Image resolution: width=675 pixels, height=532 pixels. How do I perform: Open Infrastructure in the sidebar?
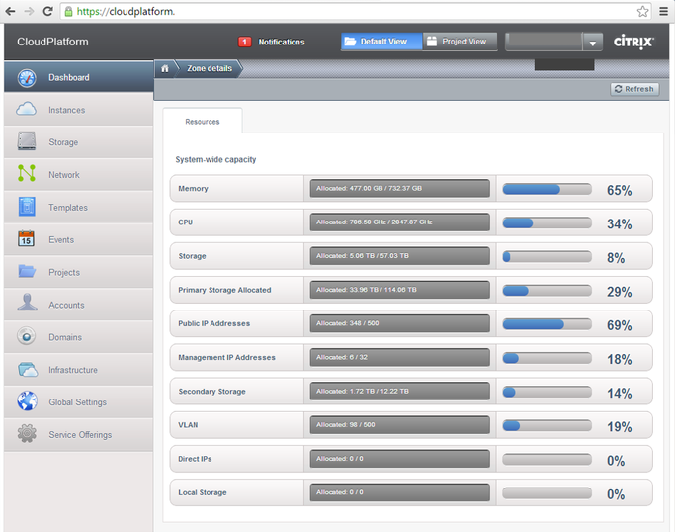tap(79, 370)
